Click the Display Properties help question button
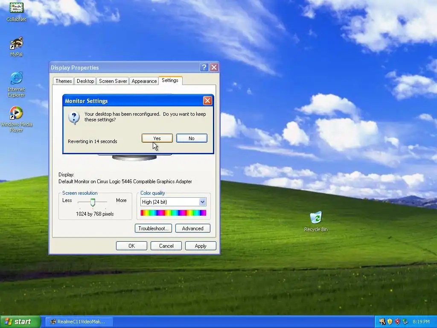437x328 pixels. (204, 67)
